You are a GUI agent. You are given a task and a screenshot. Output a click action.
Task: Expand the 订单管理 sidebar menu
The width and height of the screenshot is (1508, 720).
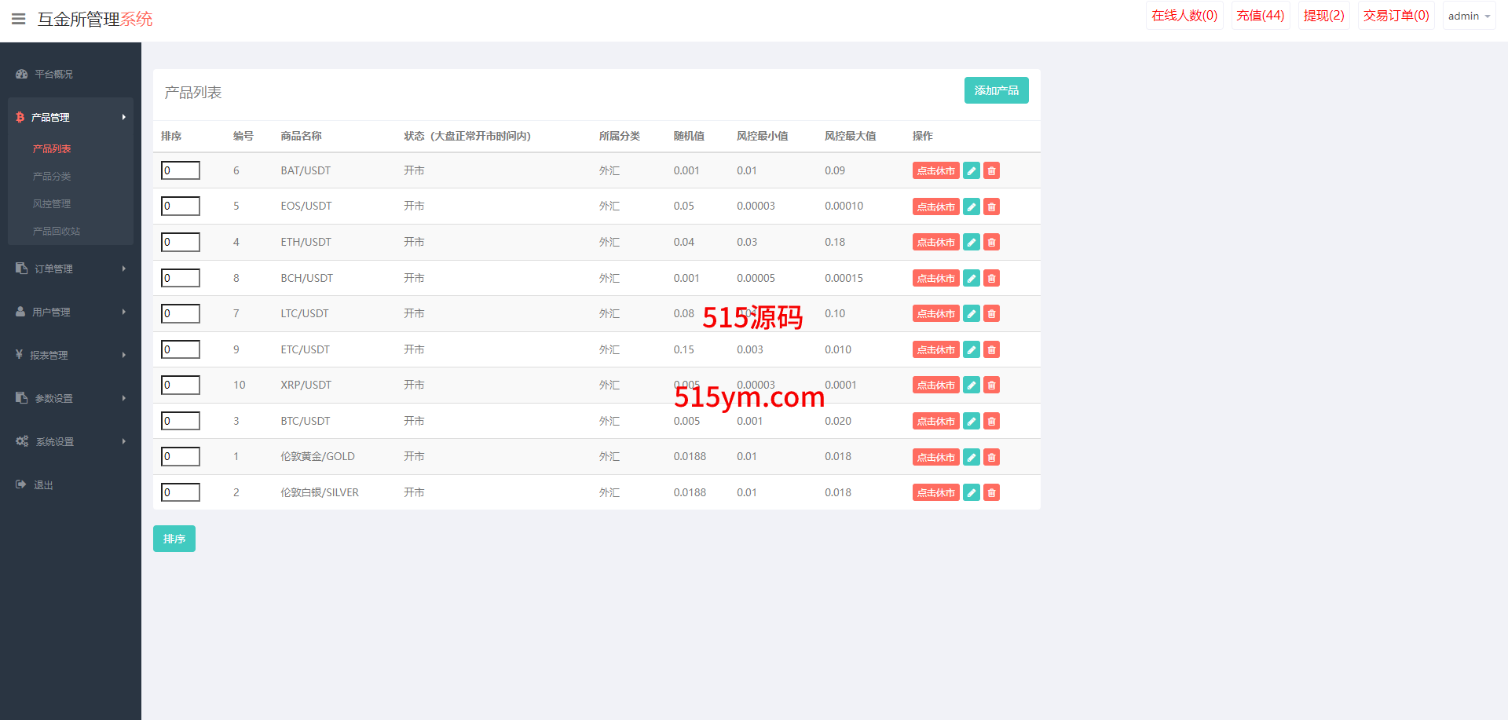(71, 269)
